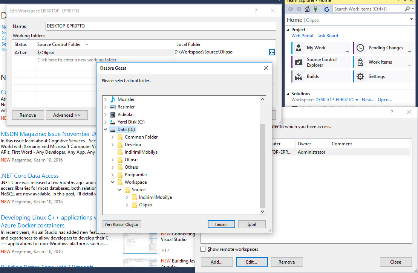Open the Team Explorer Settings tile
This screenshot has height=273, width=418.
383,76
